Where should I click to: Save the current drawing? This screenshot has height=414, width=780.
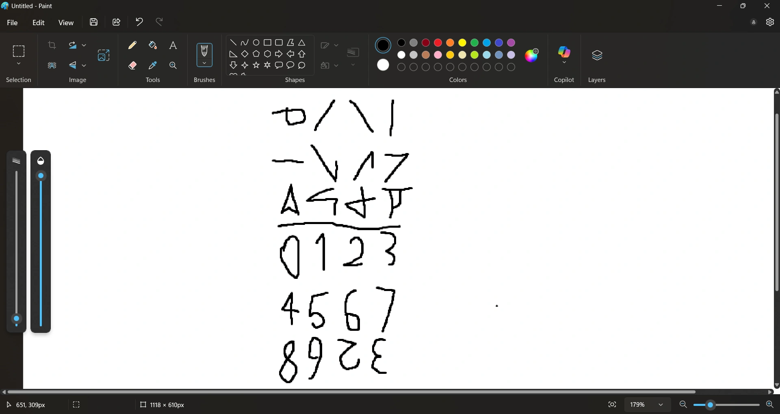tap(94, 22)
